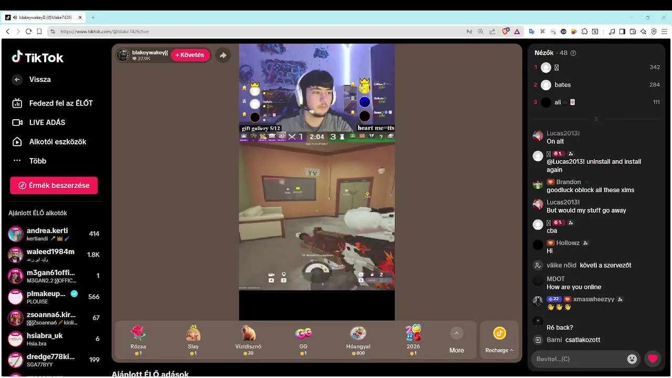Select third-ranked viewer ali
672x378 pixels.
pyautogui.click(x=597, y=102)
